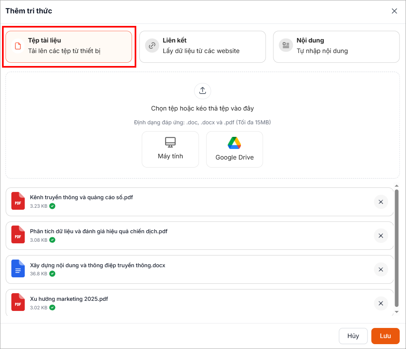Select Google Drive as the upload source
The height and width of the screenshot is (349, 406).
[234, 149]
